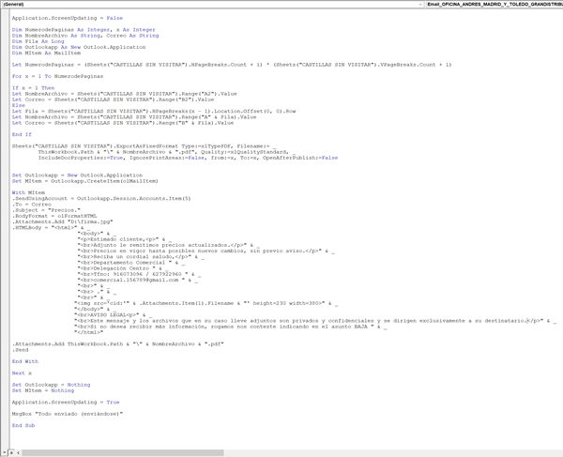This screenshot has width=563, height=457.
Task: Click the 'Estimado cliente' HTML line
Action: [x=124, y=239]
